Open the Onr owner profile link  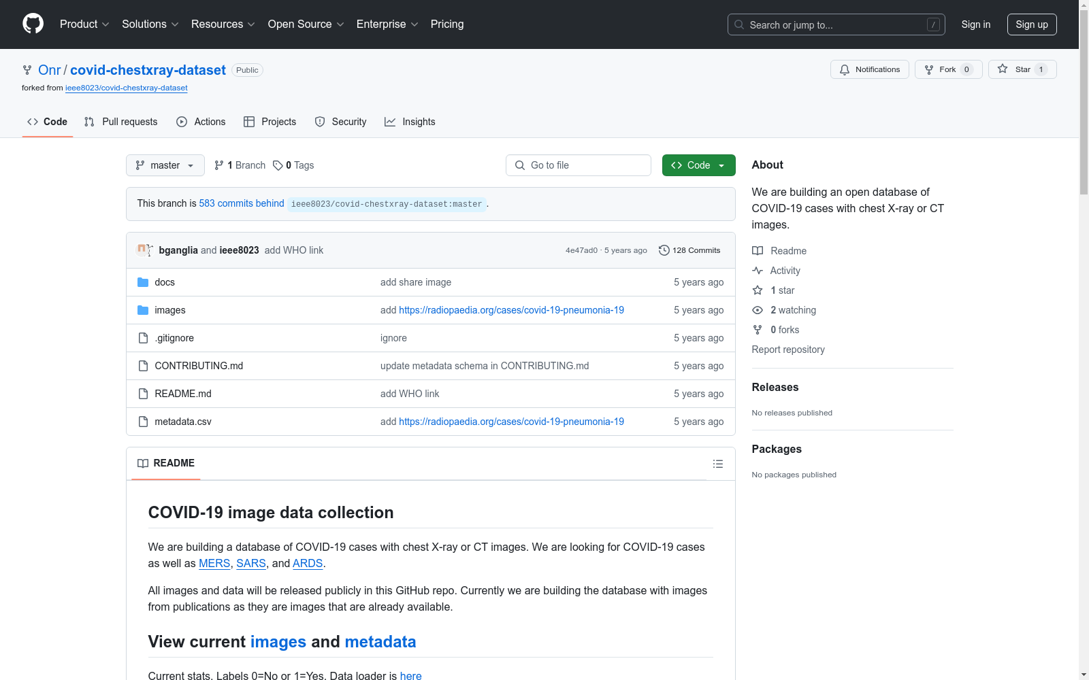point(49,70)
